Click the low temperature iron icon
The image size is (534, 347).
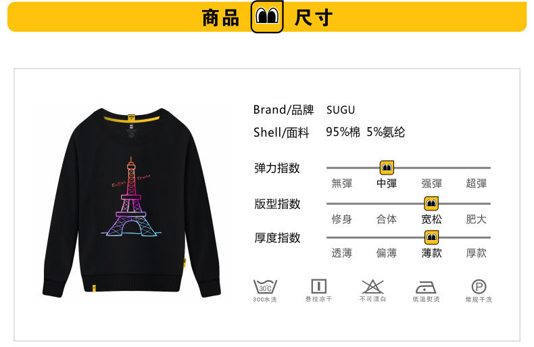tap(426, 287)
